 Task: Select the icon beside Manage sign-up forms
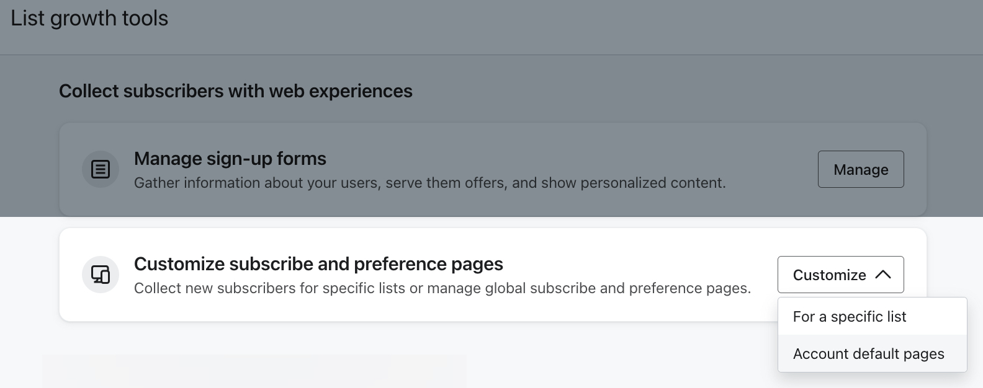(100, 169)
